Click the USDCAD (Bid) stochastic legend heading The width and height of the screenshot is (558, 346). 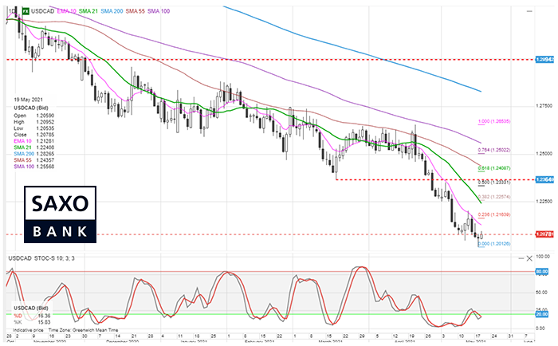tap(31, 308)
